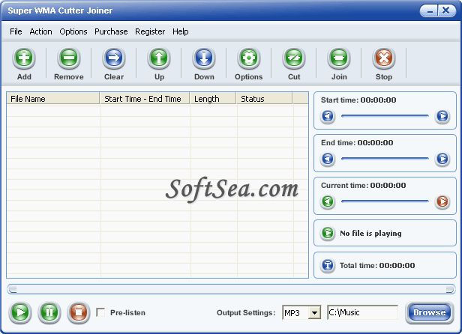Enable the Pre-listen checkbox

coord(100,312)
